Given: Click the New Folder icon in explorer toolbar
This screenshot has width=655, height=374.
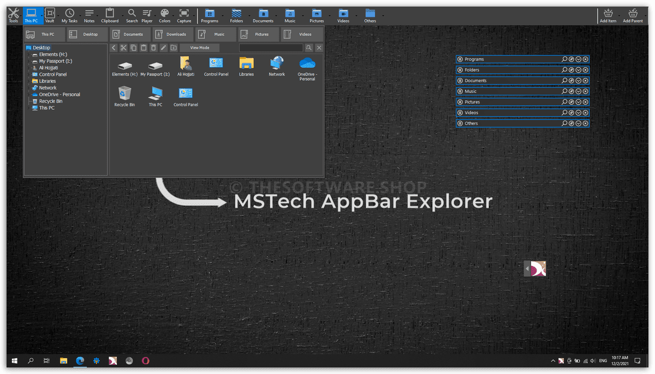Looking at the screenshot, I should pos(174,48).
